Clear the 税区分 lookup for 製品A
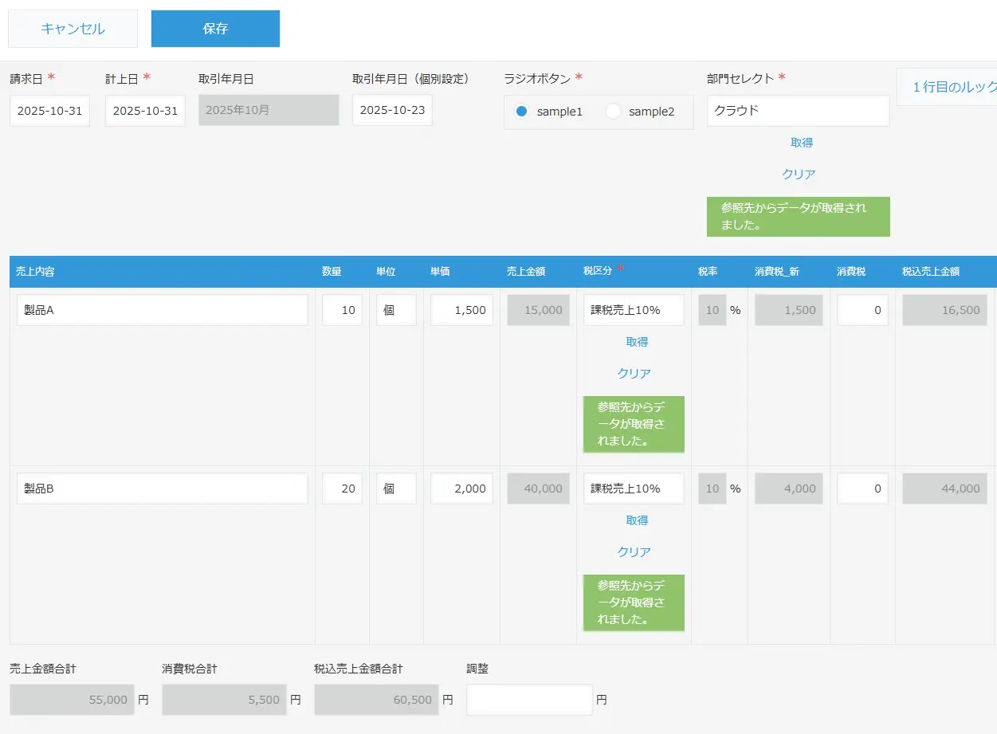This screenshot has height=734, width=997. pos(634,374)
